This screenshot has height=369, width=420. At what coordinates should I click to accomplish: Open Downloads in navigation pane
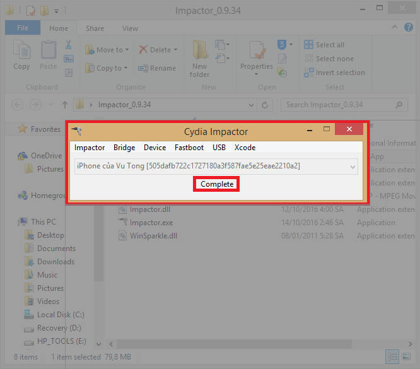click(49, 262)
